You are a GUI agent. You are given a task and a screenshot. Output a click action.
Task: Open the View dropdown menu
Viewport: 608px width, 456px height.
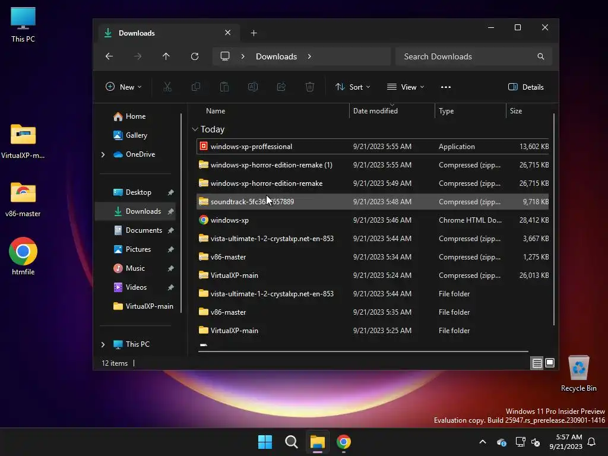(x=406, y=87)
